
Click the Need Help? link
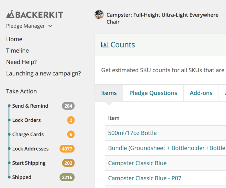[x=21, y=62]
